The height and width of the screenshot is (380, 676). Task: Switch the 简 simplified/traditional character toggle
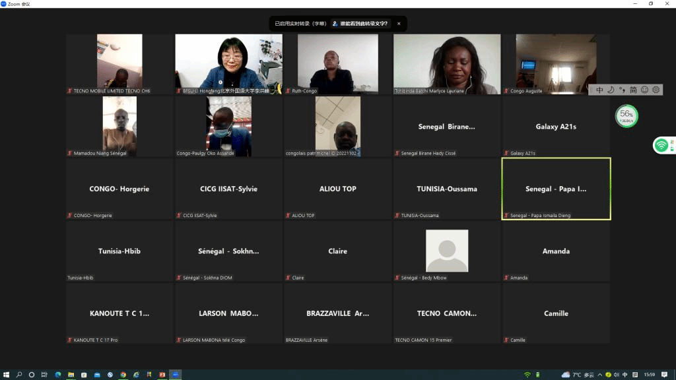633,90
